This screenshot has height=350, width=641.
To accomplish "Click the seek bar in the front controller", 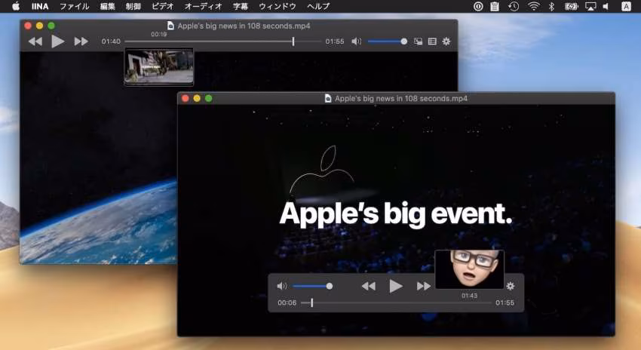I will pos(396,303).
